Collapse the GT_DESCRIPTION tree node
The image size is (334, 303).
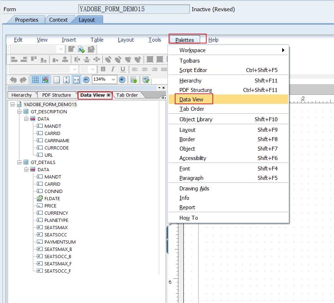click(20, 111)
